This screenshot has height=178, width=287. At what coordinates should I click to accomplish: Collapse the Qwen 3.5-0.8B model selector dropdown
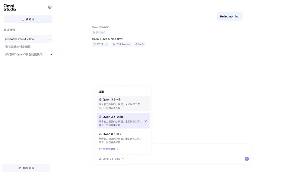click(111, 159)
